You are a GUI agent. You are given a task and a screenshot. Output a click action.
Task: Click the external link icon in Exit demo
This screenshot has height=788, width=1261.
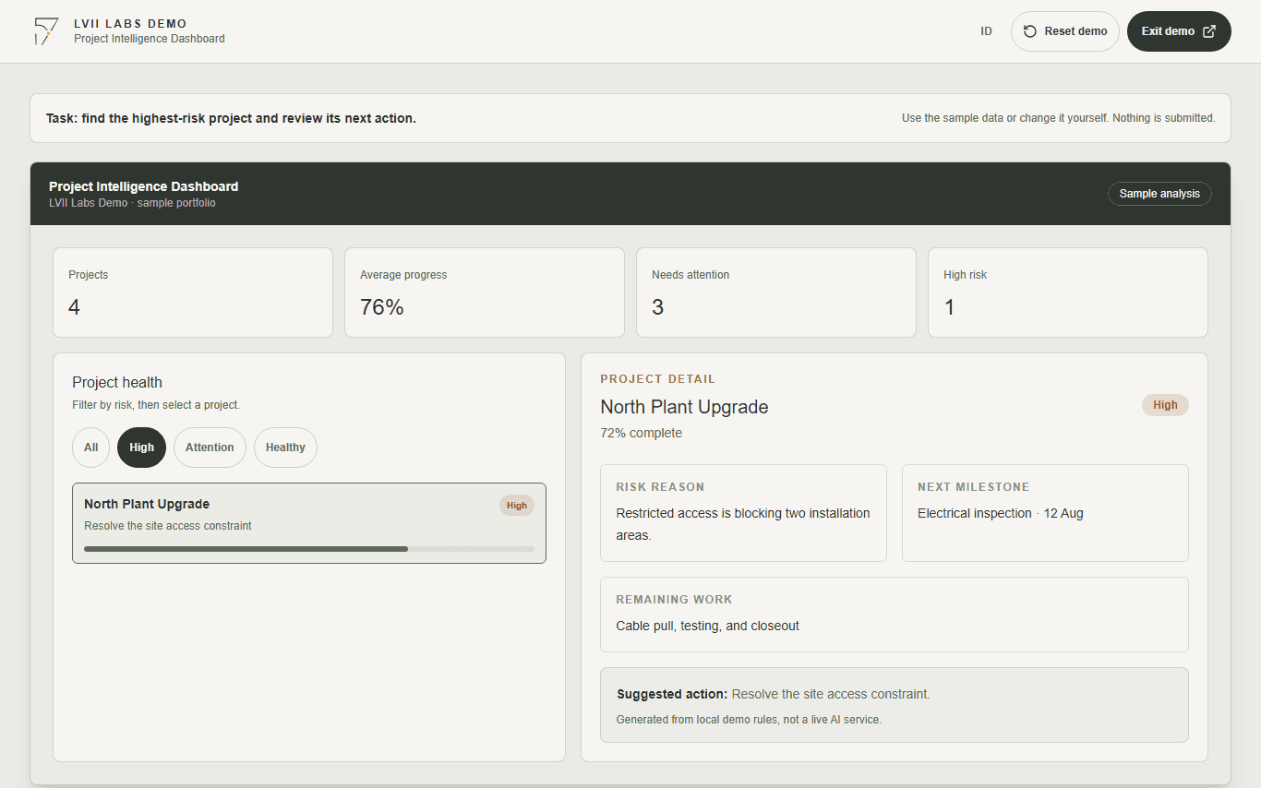pyautogui.click(x=1209, y=31)
